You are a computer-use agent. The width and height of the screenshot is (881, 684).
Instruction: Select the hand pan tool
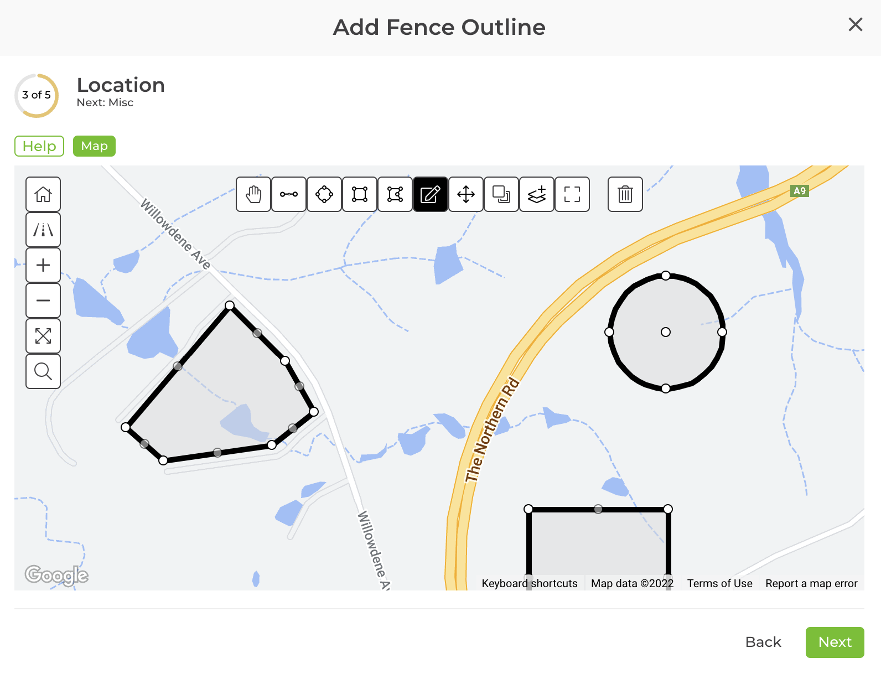(x=253, y=195)
